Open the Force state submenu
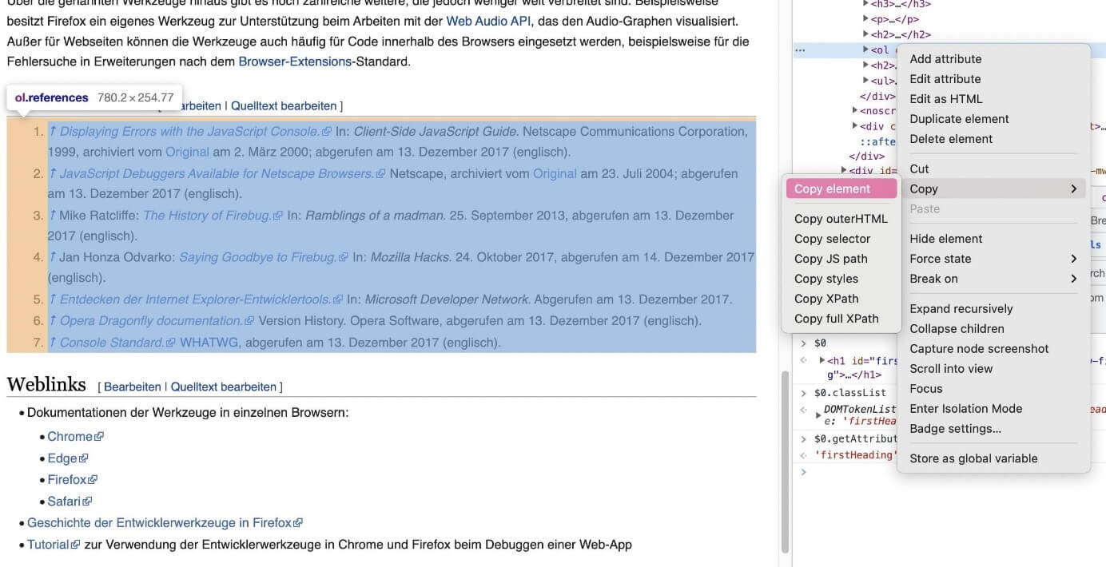 pyautogui.click(x=993, y=259)
